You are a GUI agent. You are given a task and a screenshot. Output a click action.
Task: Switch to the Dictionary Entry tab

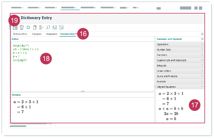[x=20, y=34]
